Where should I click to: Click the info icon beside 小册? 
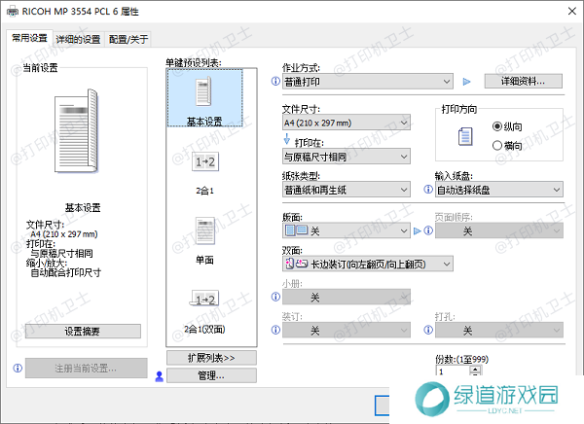click(275, 297)
